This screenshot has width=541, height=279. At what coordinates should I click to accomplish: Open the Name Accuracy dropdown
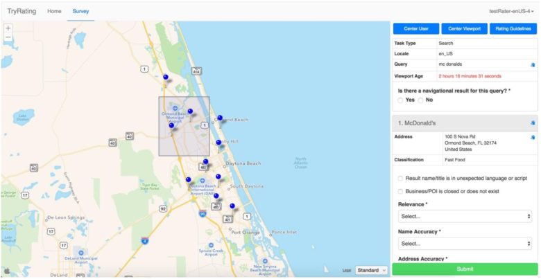pyautogui.click(x=465, y=244)
